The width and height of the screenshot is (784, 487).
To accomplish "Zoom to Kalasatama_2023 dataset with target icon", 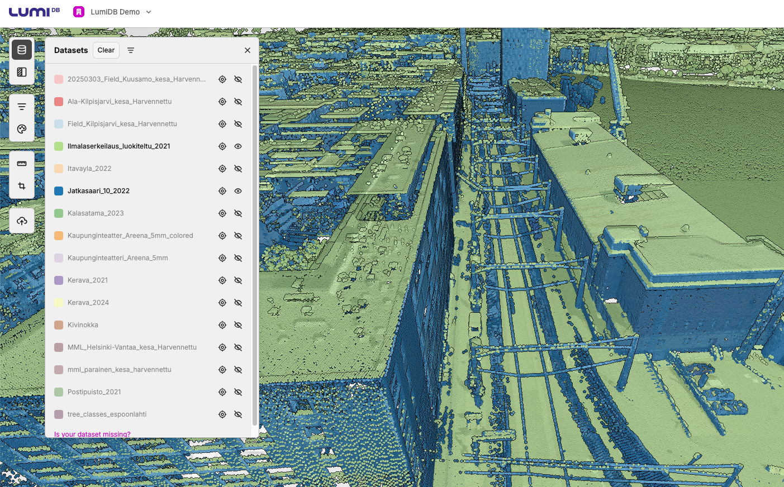I will click(x=222, y=213).
